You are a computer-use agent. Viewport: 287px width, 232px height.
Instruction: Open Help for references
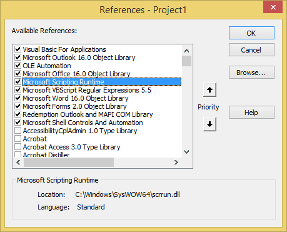click(251, 113)
